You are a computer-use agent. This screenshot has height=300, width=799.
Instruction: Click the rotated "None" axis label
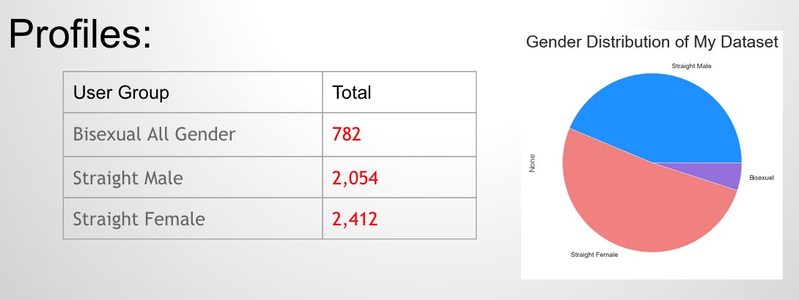(532, 162)
